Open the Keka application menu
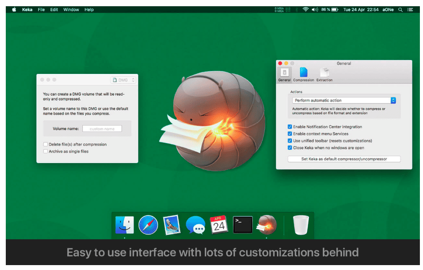 tap(27, 10)
